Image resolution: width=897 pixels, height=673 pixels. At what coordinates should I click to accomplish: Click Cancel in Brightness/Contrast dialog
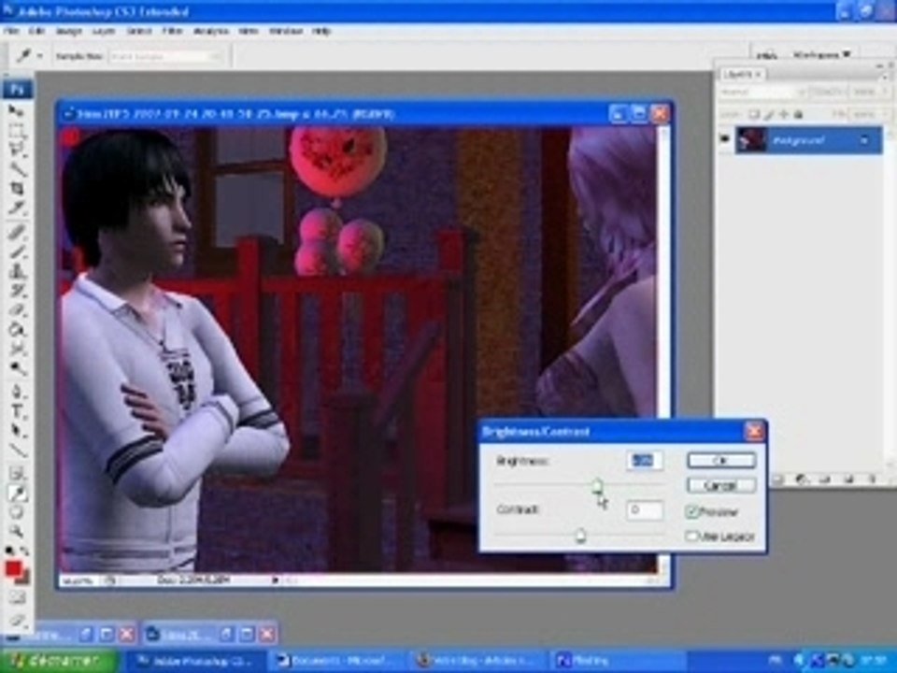[x=720, y=485]
